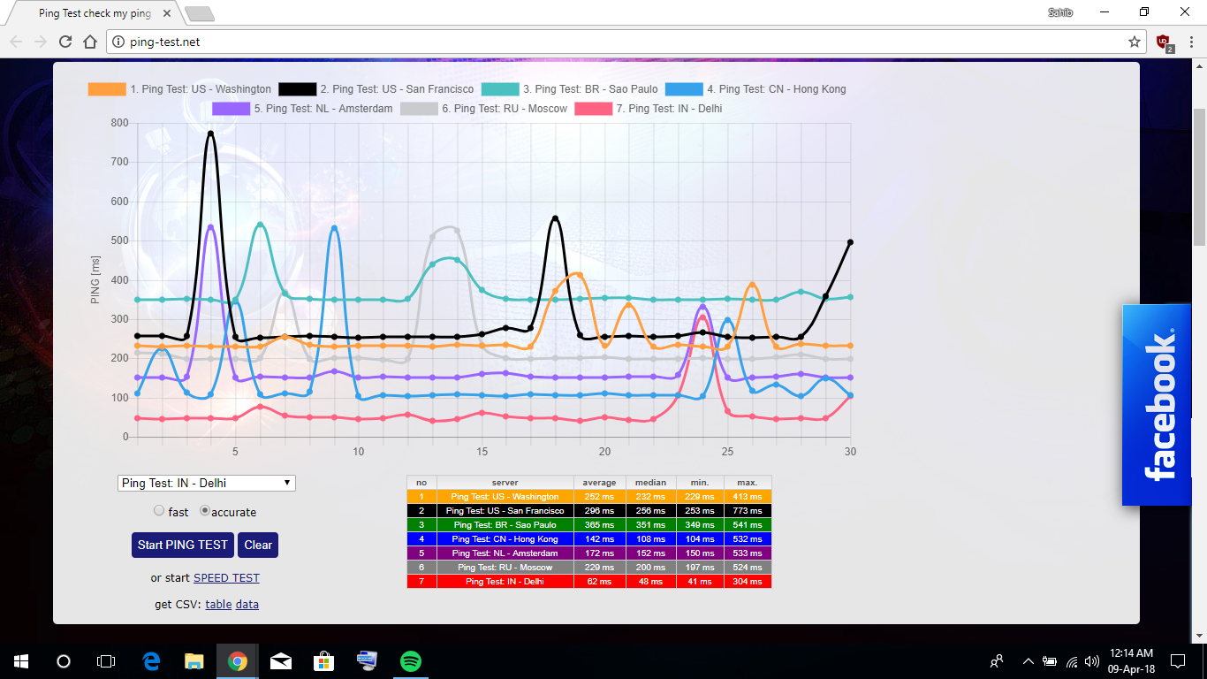
Task: Bookmark this page with the star icon
Action: (x=1135, y=42)
